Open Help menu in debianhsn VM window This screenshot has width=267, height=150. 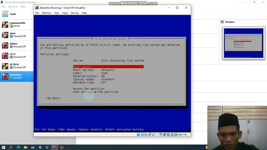click(x=84, y=13)
